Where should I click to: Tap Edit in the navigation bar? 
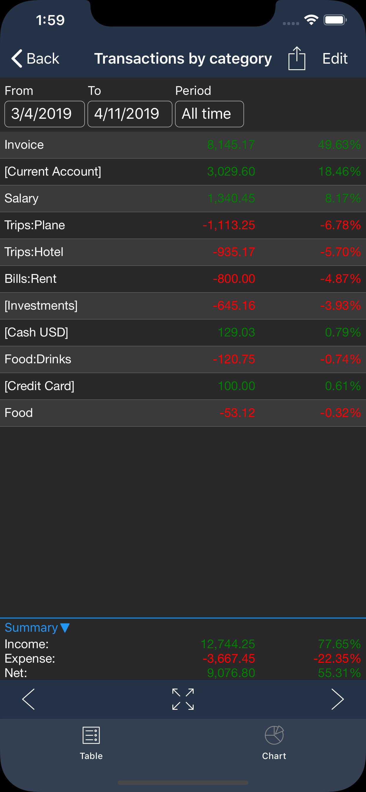coord(335,58)
